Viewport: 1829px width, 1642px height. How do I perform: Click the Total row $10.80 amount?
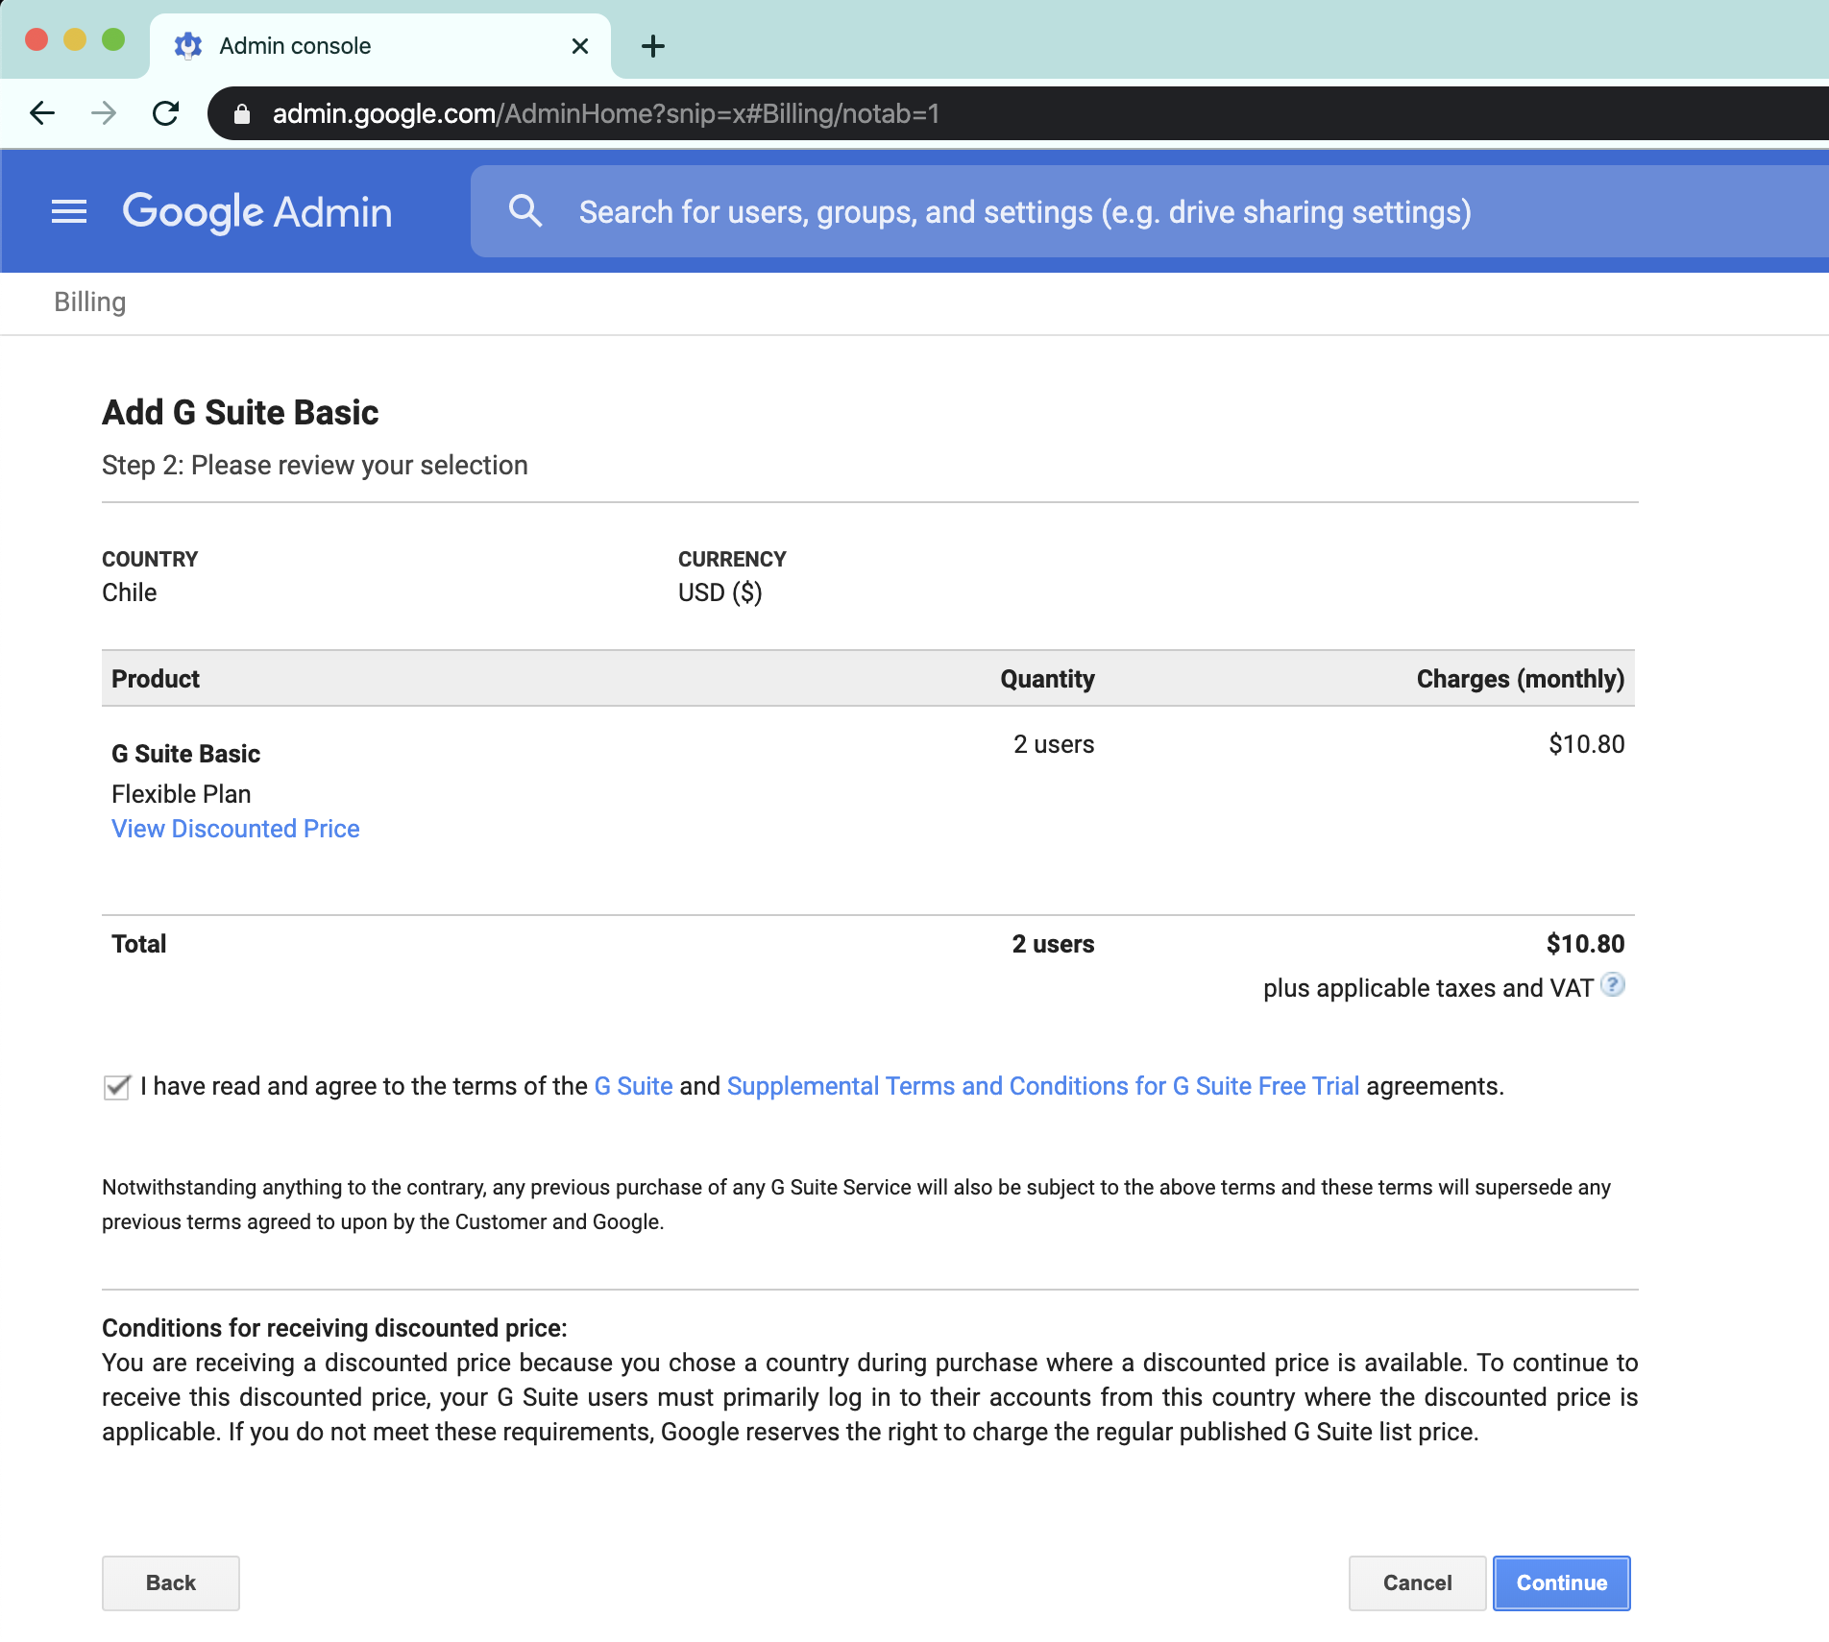click(x=1585, y=944)
